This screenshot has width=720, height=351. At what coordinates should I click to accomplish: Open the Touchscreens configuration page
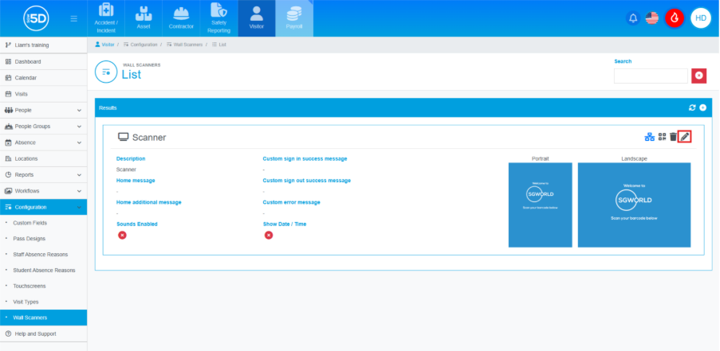coord(30,286)
